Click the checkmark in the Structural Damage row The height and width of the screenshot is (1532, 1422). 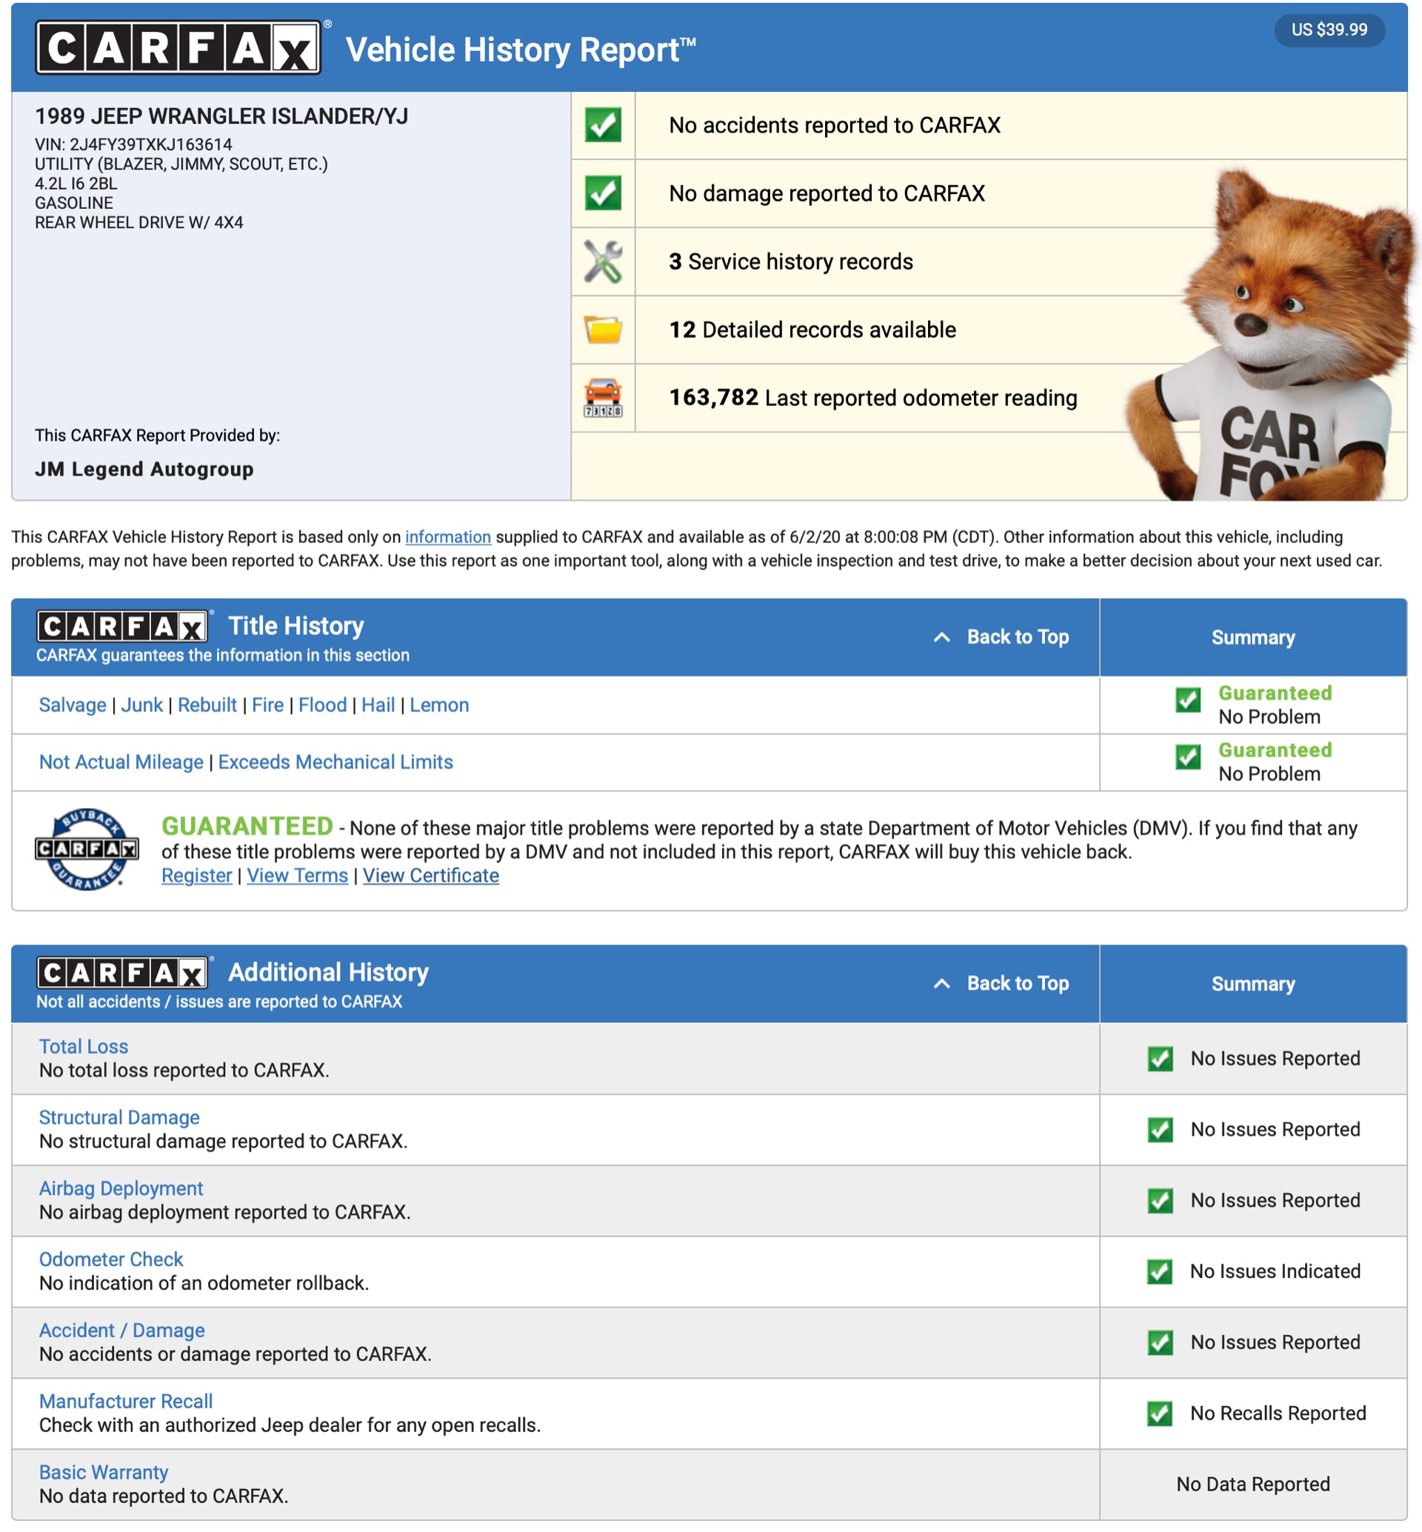coord(1160,1130)
